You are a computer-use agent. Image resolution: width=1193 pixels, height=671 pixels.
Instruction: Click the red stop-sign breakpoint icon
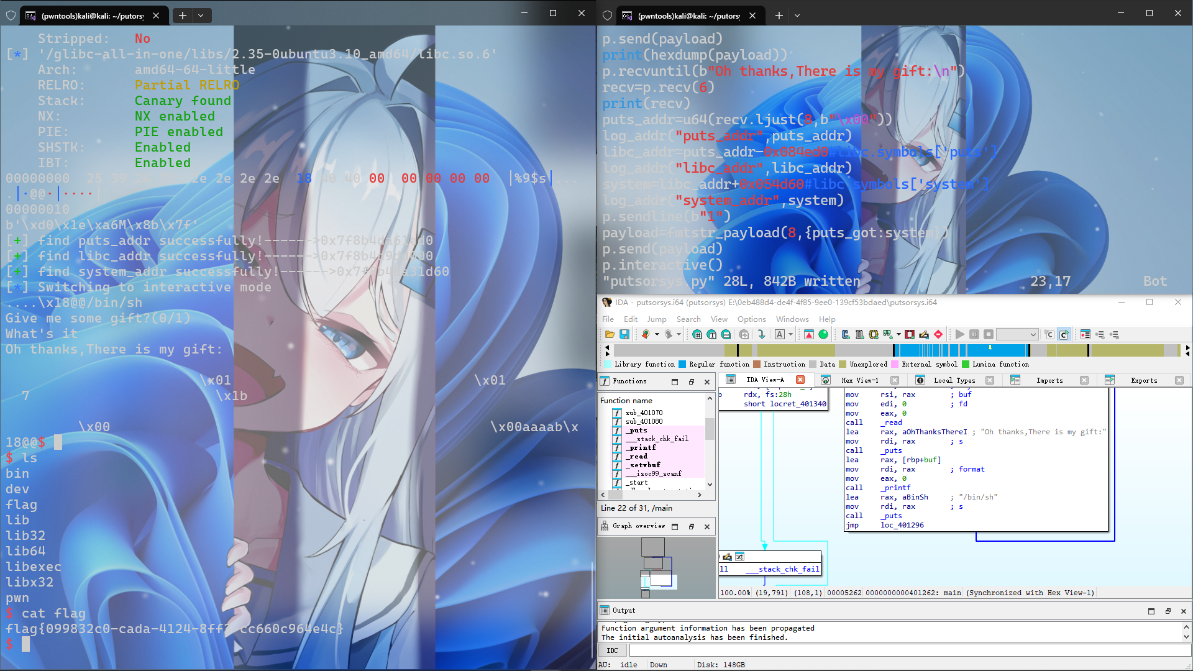click(938, 334)
